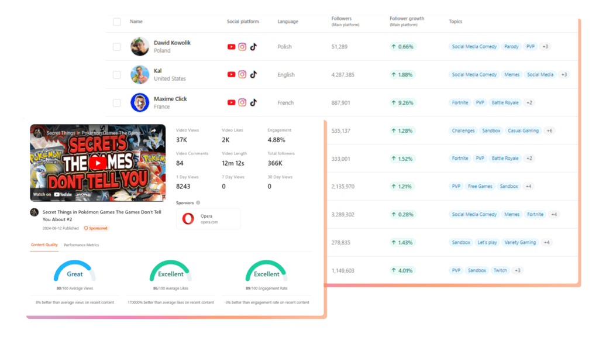Click the Twitch topic tag

coord(500,270)
